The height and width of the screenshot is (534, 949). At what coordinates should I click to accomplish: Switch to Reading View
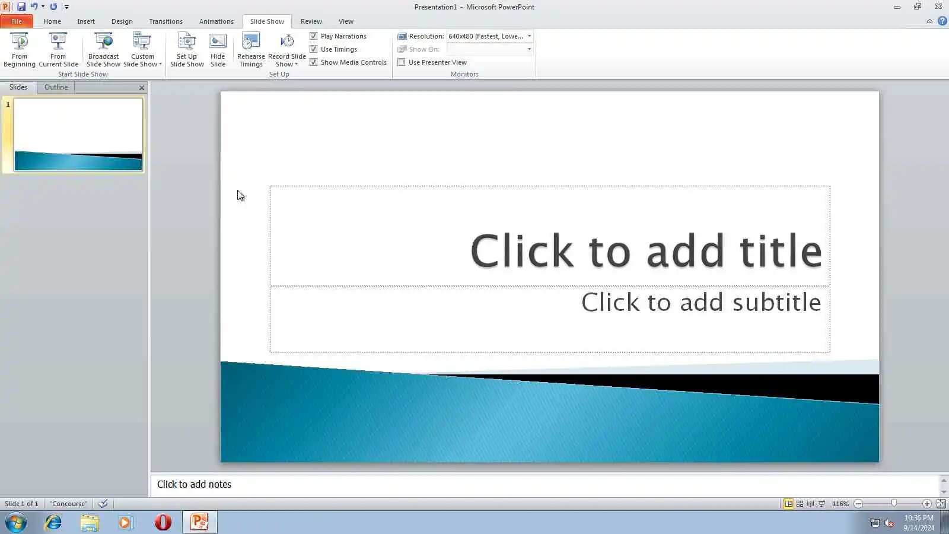(811, 504)
